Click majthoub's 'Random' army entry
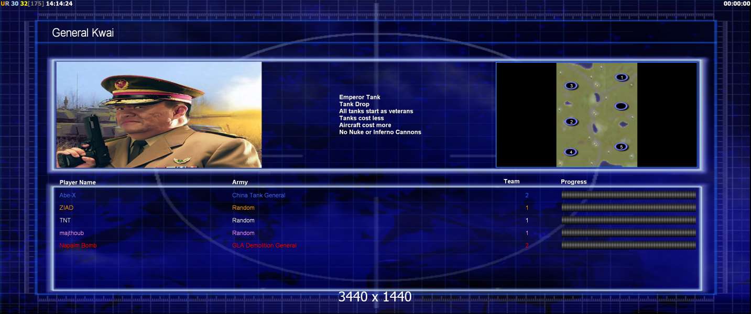 click(x=243, y=233)
